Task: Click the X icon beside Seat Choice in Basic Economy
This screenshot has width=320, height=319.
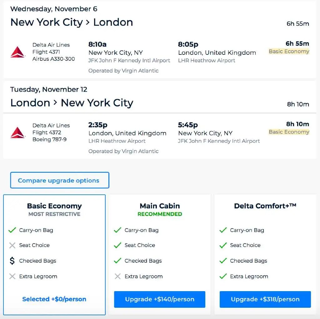Action: [12, 245]
